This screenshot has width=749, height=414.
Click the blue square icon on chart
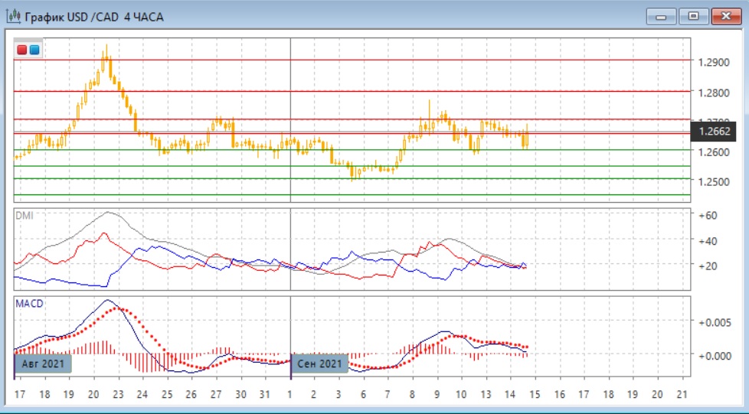(x=34, y=50)
